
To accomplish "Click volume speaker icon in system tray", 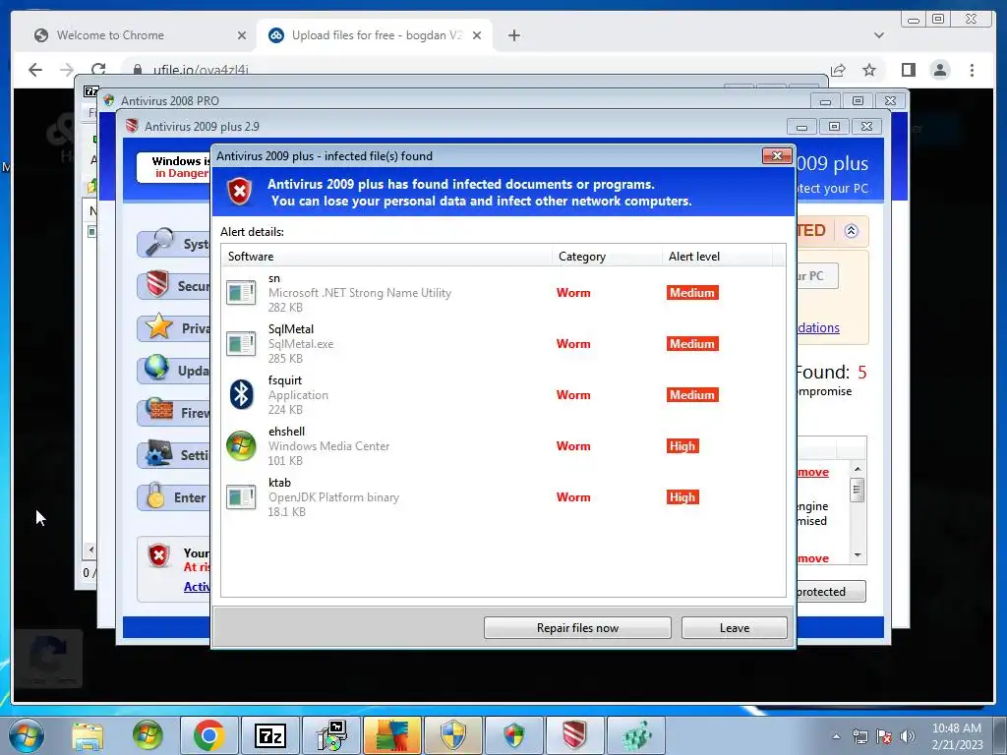I will tap(907, 736).
